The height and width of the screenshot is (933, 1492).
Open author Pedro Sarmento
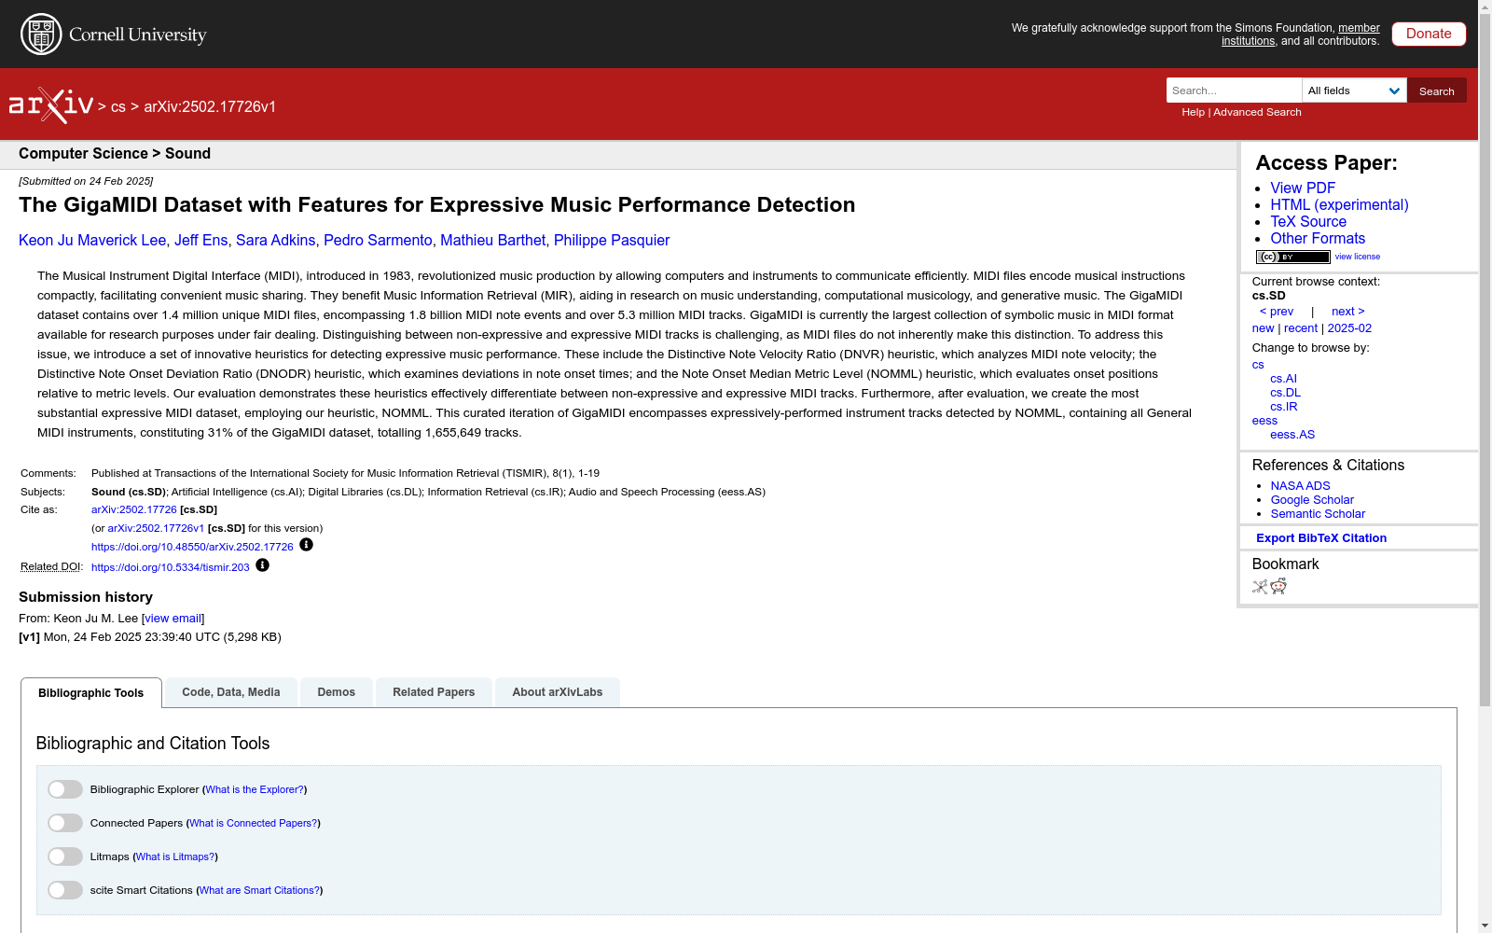tap(378, 241)
